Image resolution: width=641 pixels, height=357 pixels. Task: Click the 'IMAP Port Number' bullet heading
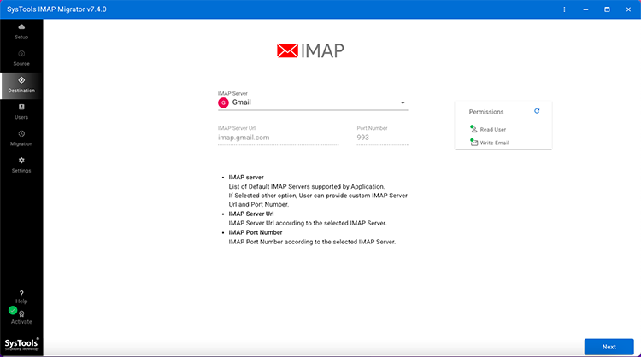[x=256, y=232]
